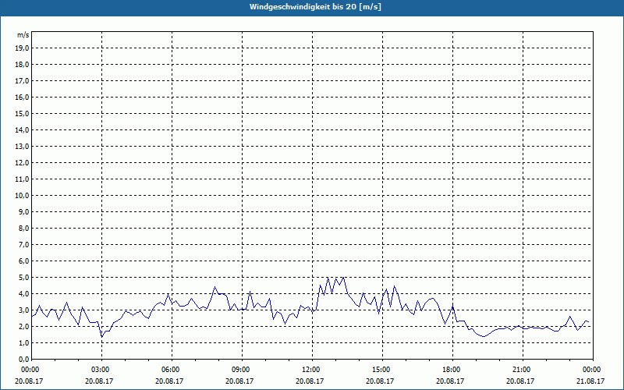
Task: Click the 18:00 time axis label
Action: click(x=451, y=370)
